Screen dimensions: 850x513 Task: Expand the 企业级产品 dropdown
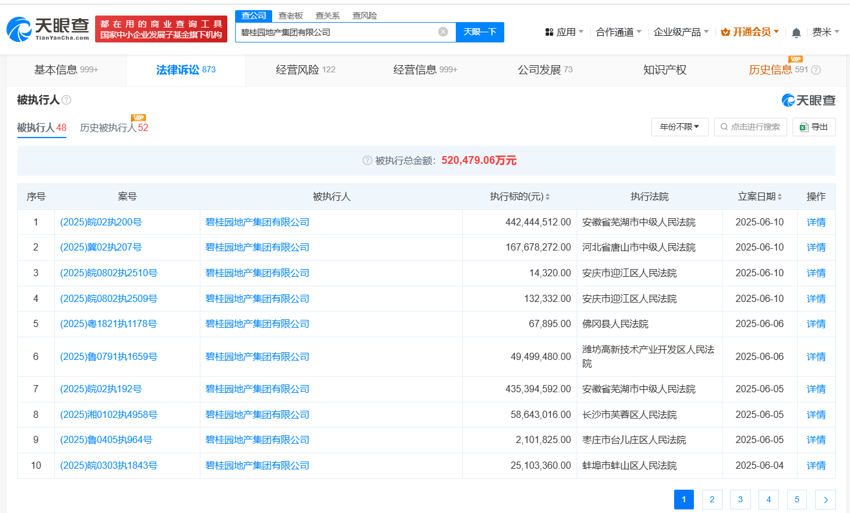pyautogui.click(x=681, y=32)
